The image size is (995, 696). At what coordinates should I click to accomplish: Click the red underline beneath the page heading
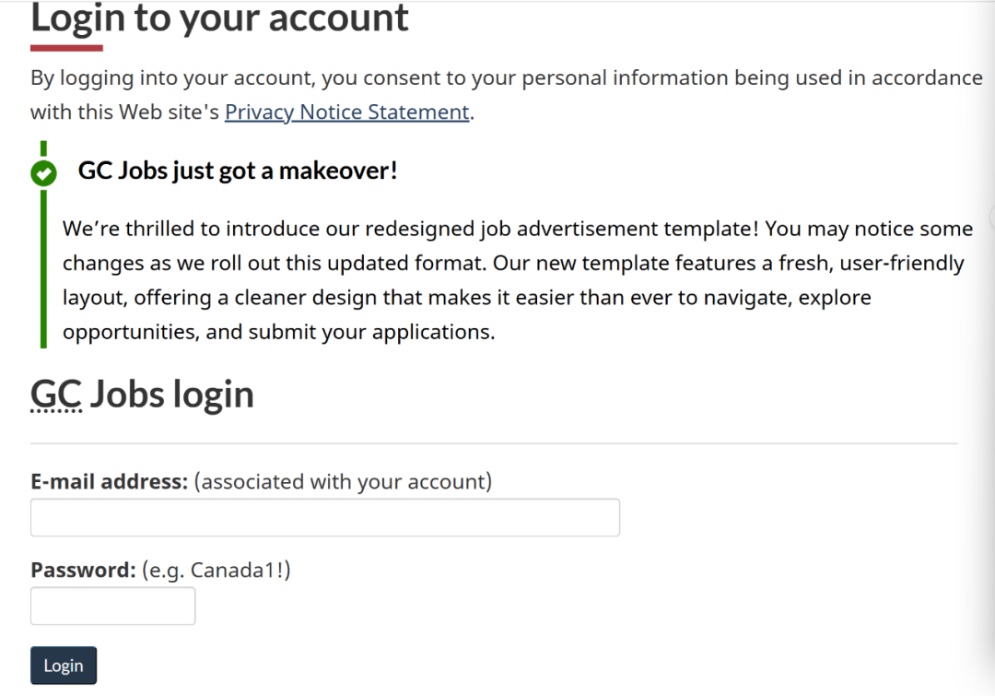(x=66, y=48)
